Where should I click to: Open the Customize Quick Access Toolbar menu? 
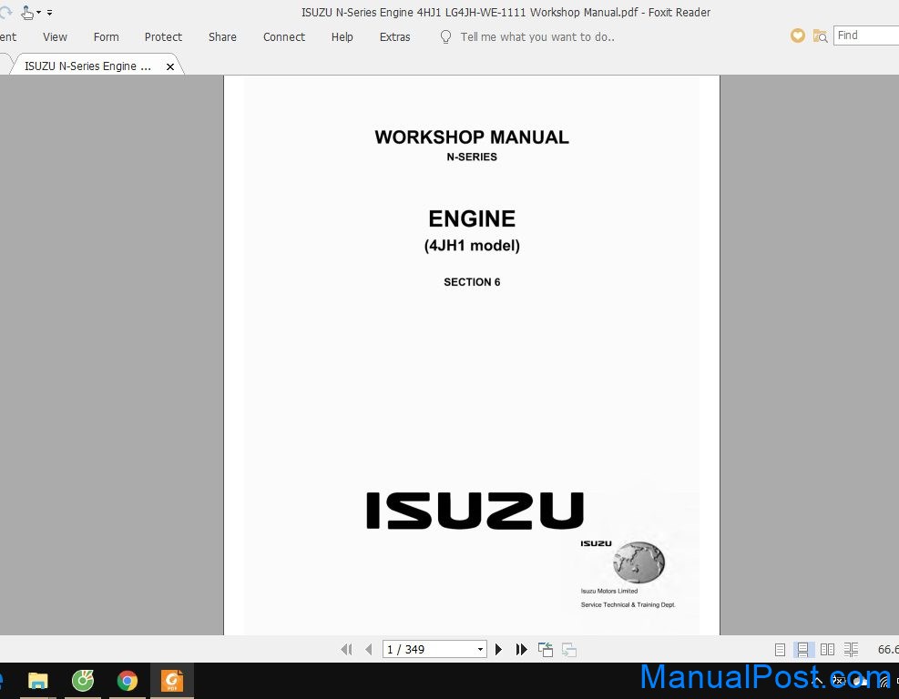[x=50, y=12]
